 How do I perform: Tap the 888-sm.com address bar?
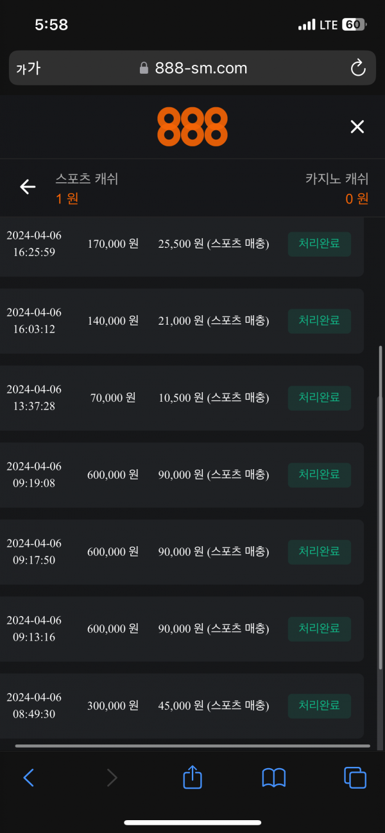coord(193,68)
